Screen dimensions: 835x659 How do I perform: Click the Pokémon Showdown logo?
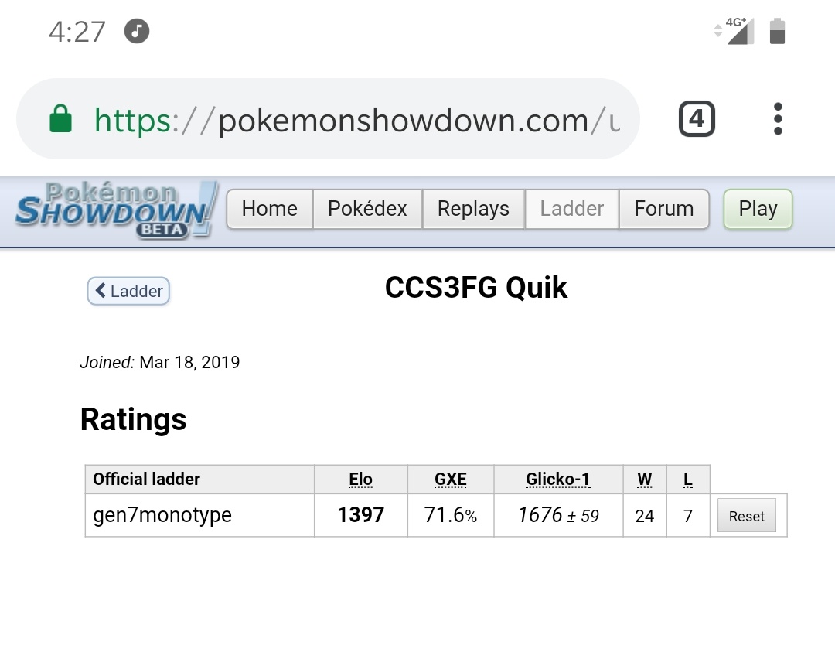coord(116,210)
